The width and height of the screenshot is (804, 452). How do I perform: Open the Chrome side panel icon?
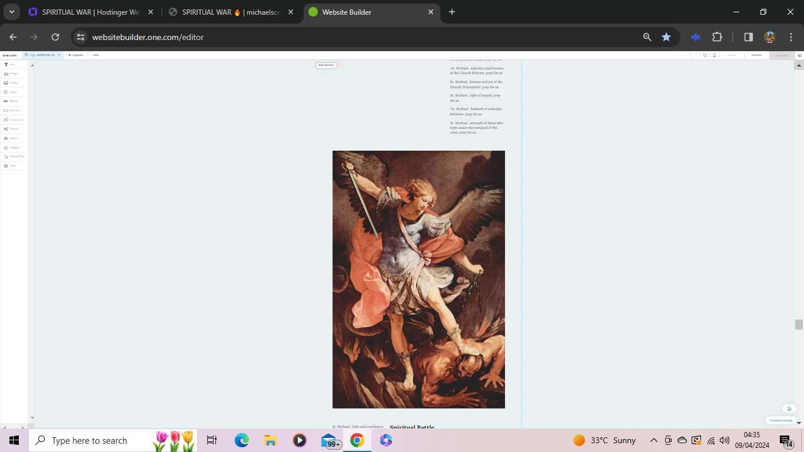click(749, 37)
